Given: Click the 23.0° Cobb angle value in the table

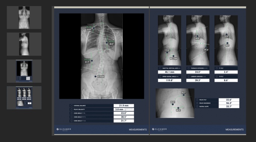Looking at the screenshot, I should pyautogui.click(x=124, y=113).
